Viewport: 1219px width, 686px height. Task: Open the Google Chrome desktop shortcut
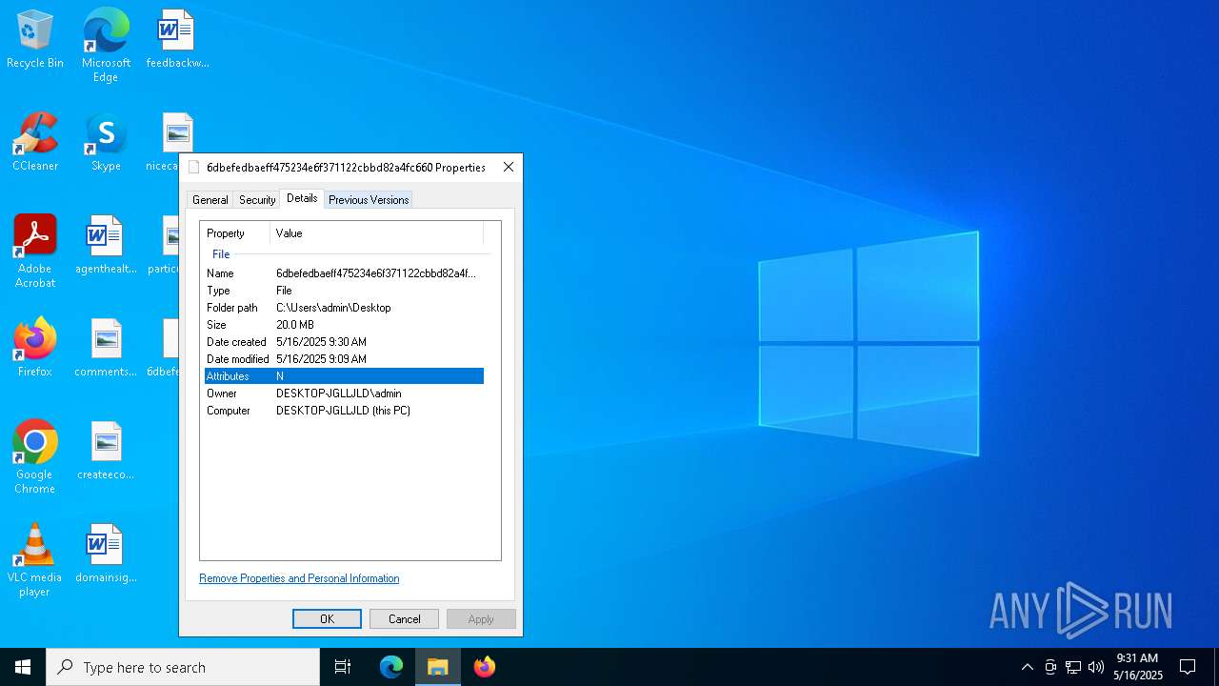pyautogui.click(x=35, y=457)
